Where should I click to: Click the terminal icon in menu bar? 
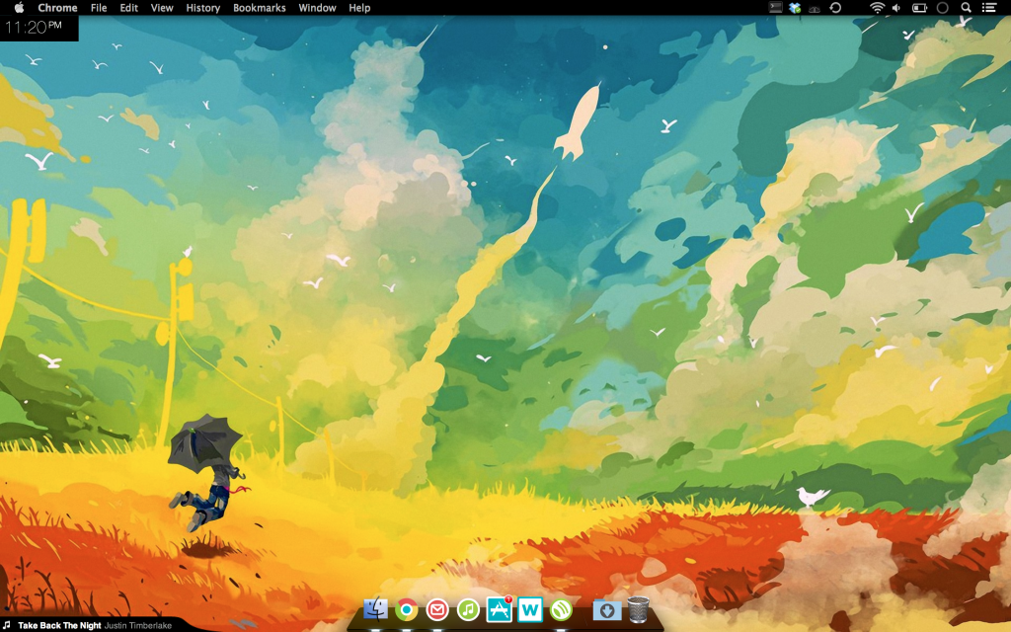tap(776, 8)
